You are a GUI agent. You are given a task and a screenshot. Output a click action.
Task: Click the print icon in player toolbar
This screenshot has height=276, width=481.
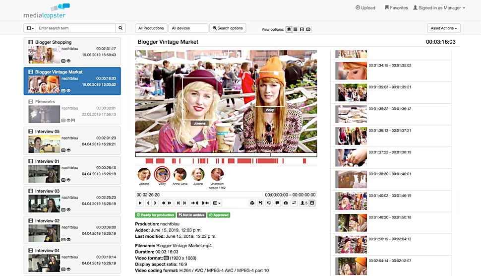(252, 203)
